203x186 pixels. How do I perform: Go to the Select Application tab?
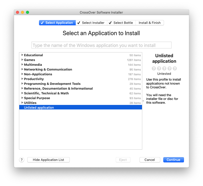point(57,23)
